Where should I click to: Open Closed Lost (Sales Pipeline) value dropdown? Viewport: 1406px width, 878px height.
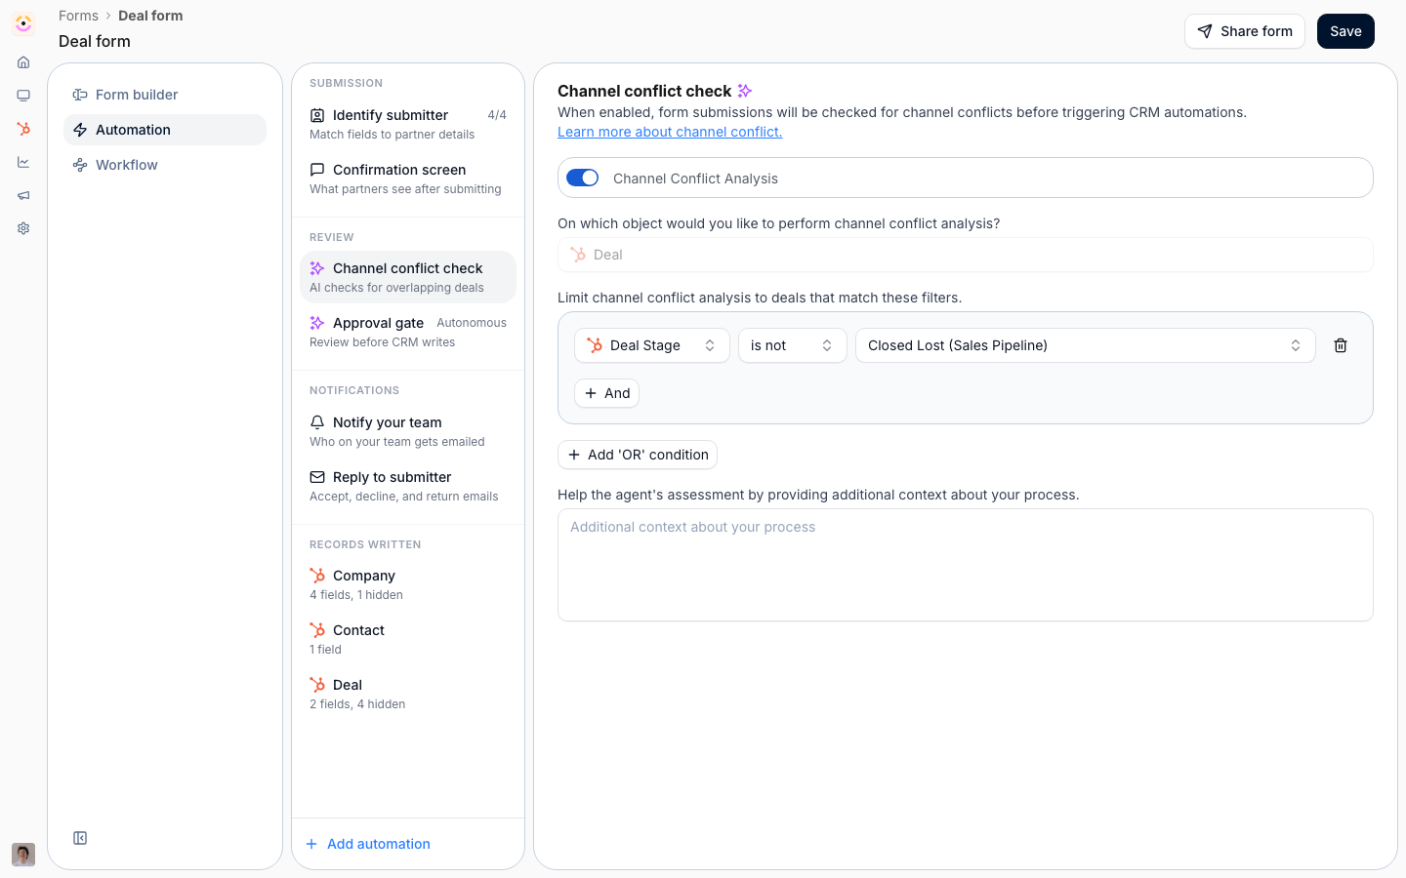1086,345
